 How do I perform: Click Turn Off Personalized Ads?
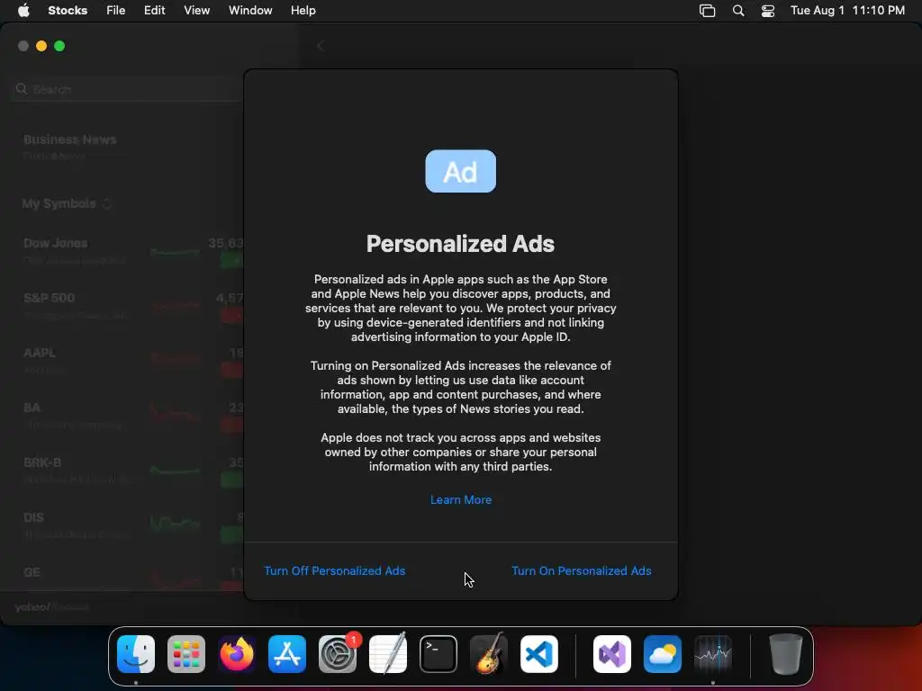(335, 570)
